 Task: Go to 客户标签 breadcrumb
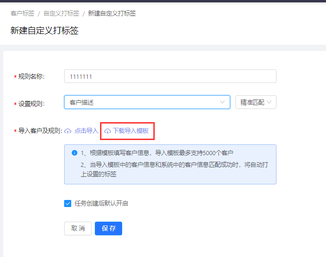[x=23, y=14]
